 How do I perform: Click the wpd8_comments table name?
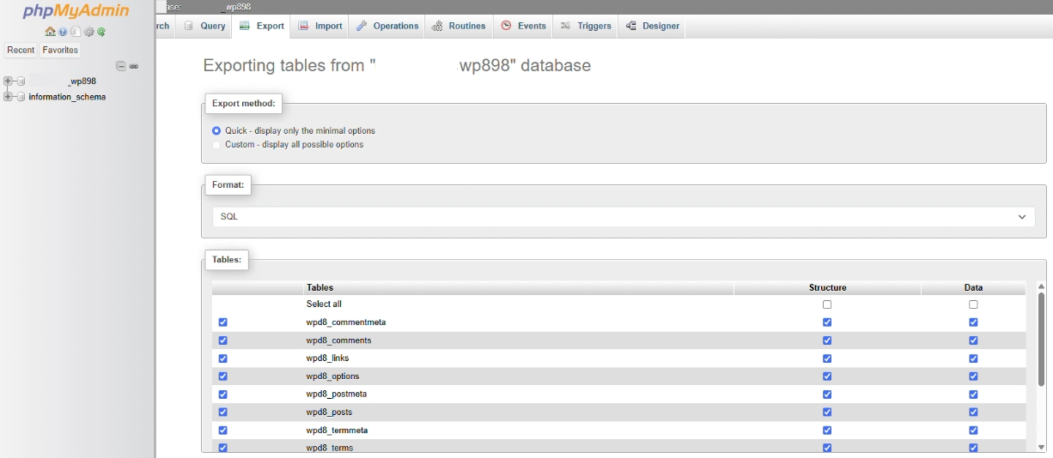coord(338,340)
